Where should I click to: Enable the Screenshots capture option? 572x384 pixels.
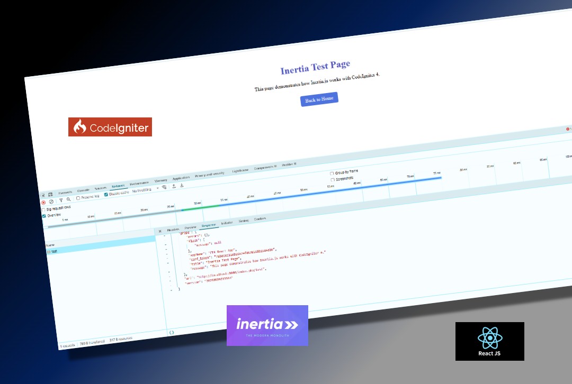(x=332, y=179)
